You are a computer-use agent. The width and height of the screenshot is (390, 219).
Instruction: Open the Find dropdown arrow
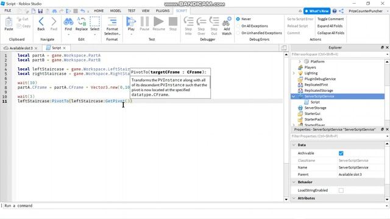68,35
